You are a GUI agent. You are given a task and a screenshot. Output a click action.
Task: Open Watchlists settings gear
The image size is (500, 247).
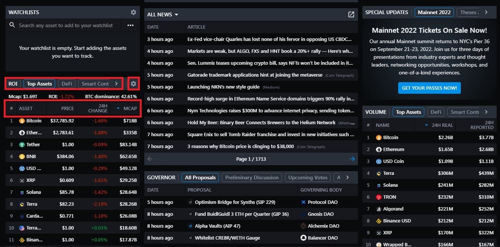(133, 12)
